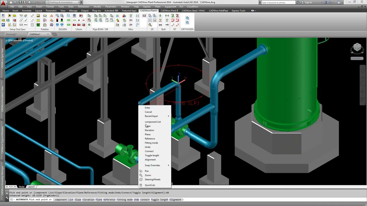The height and width of the screenshot is (206, 367).
Task: Toggle the ribbon minimize button
Action: pyautogui.click(x=253, y=11)
